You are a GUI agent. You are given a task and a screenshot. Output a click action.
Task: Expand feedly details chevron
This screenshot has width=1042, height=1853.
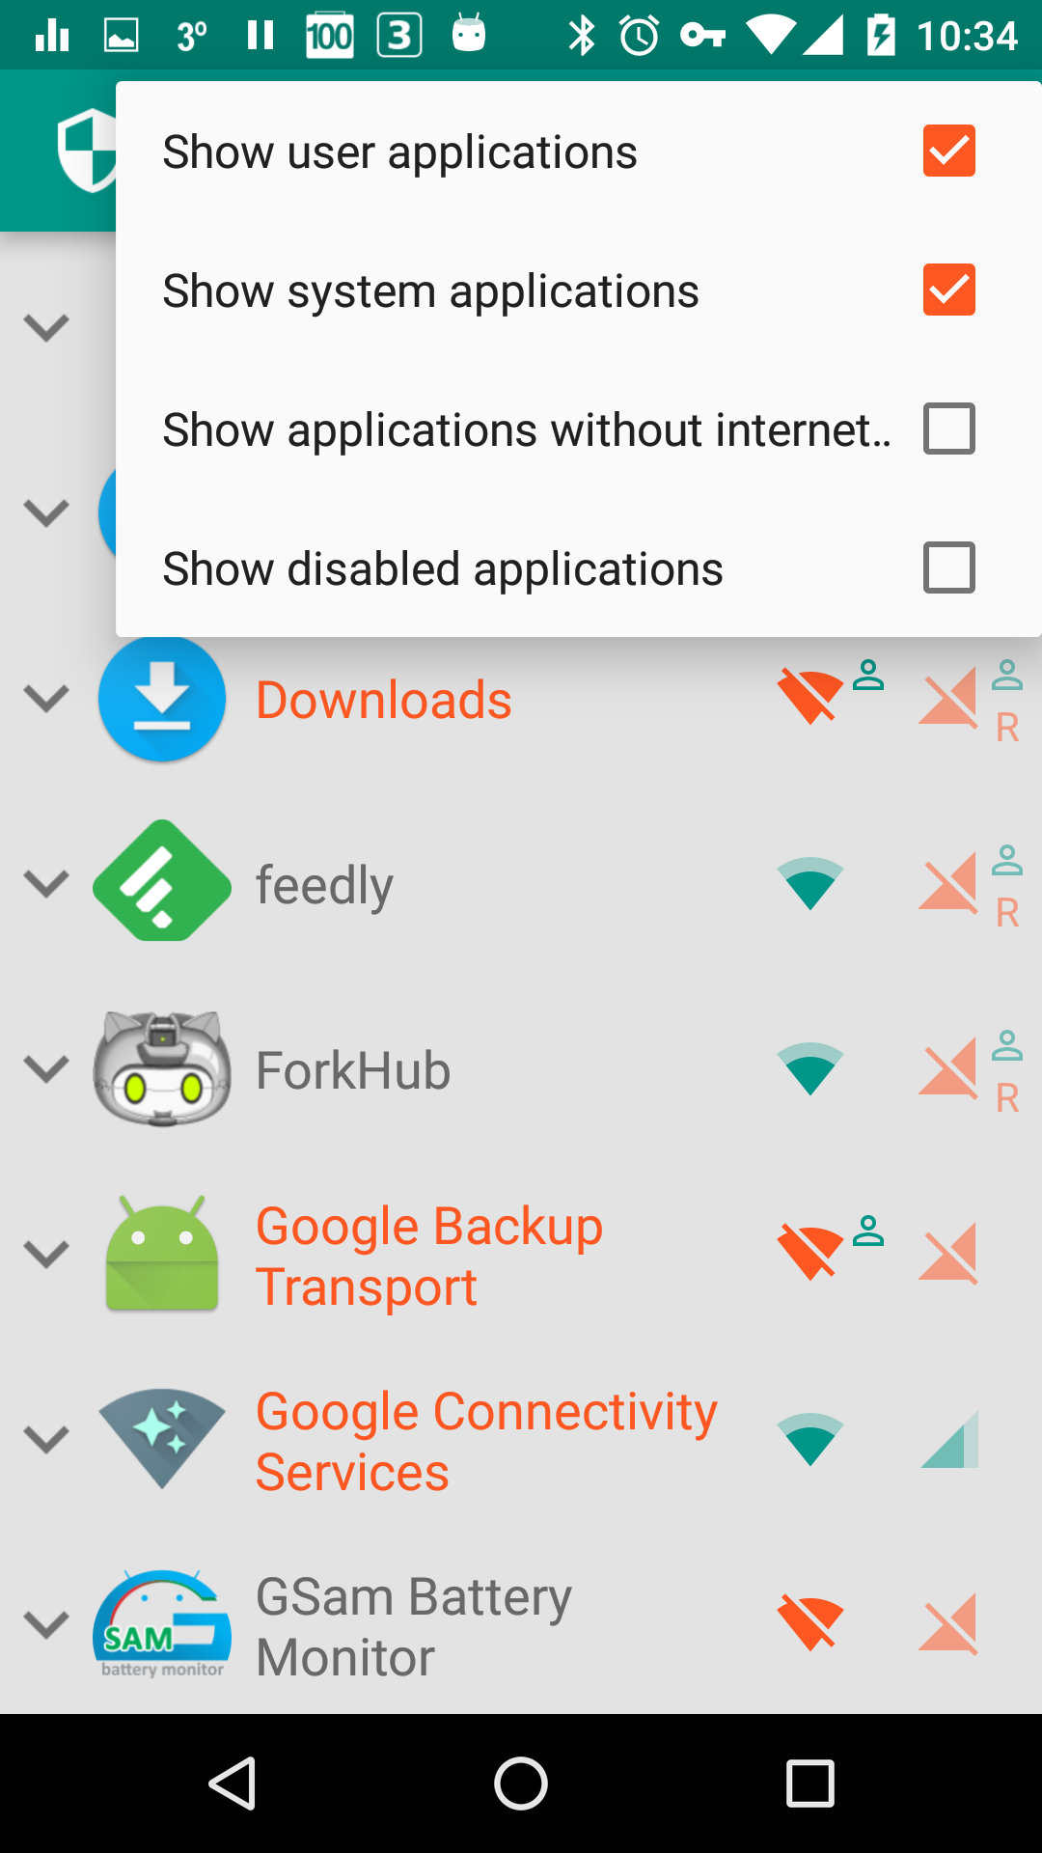[46, 883]
